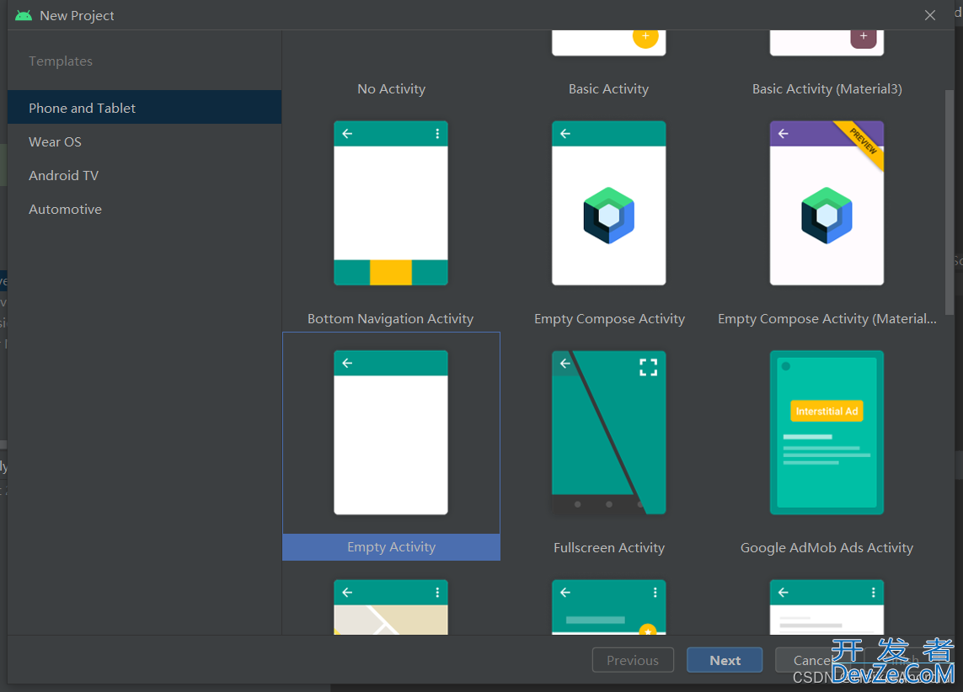Switch to Wear OS templates
The image size is (963, 692).
pyautogui.click(x=55, y=141)
